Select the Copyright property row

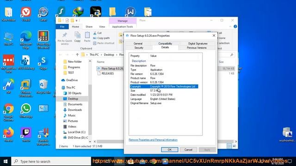pyautogui.click(x=164, y=86)
